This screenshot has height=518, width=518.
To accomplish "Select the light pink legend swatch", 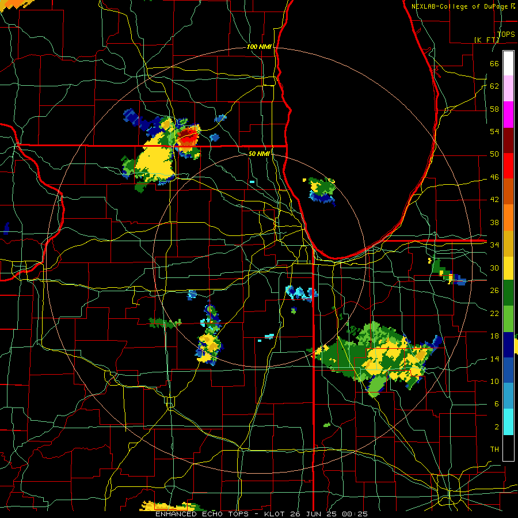I will click(x=508, y=88).
